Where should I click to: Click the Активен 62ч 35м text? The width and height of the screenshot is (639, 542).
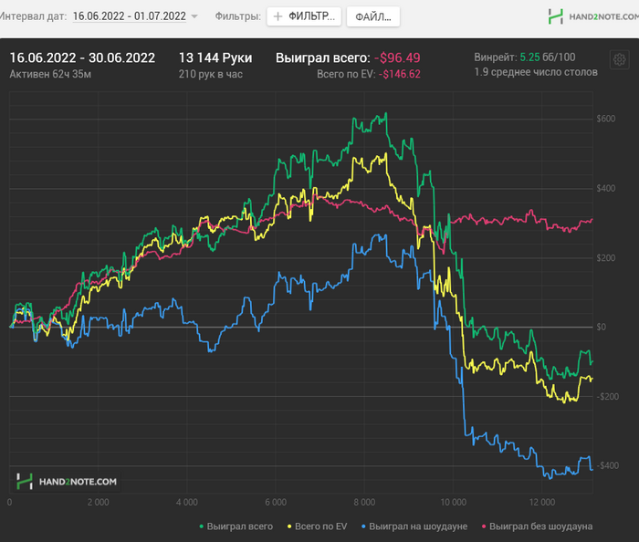(x=50, y=74)
